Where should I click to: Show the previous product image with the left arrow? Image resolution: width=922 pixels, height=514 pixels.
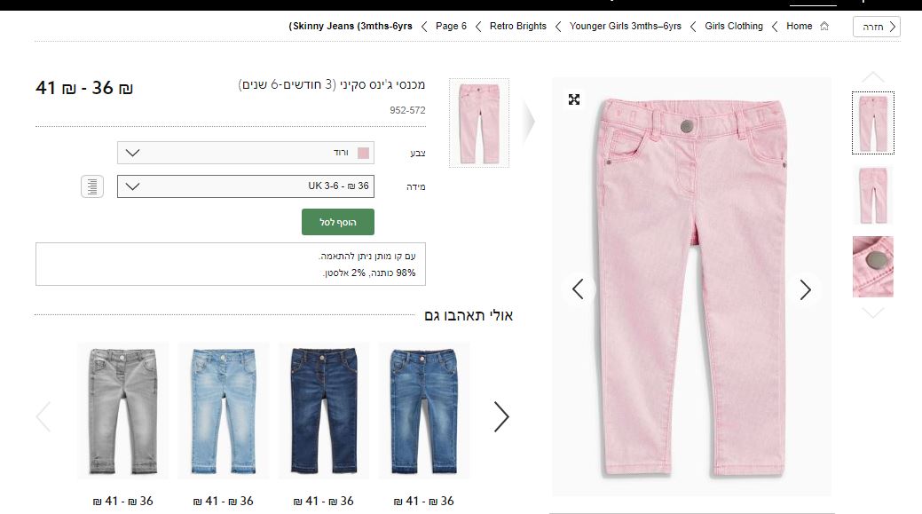point(578,289)
